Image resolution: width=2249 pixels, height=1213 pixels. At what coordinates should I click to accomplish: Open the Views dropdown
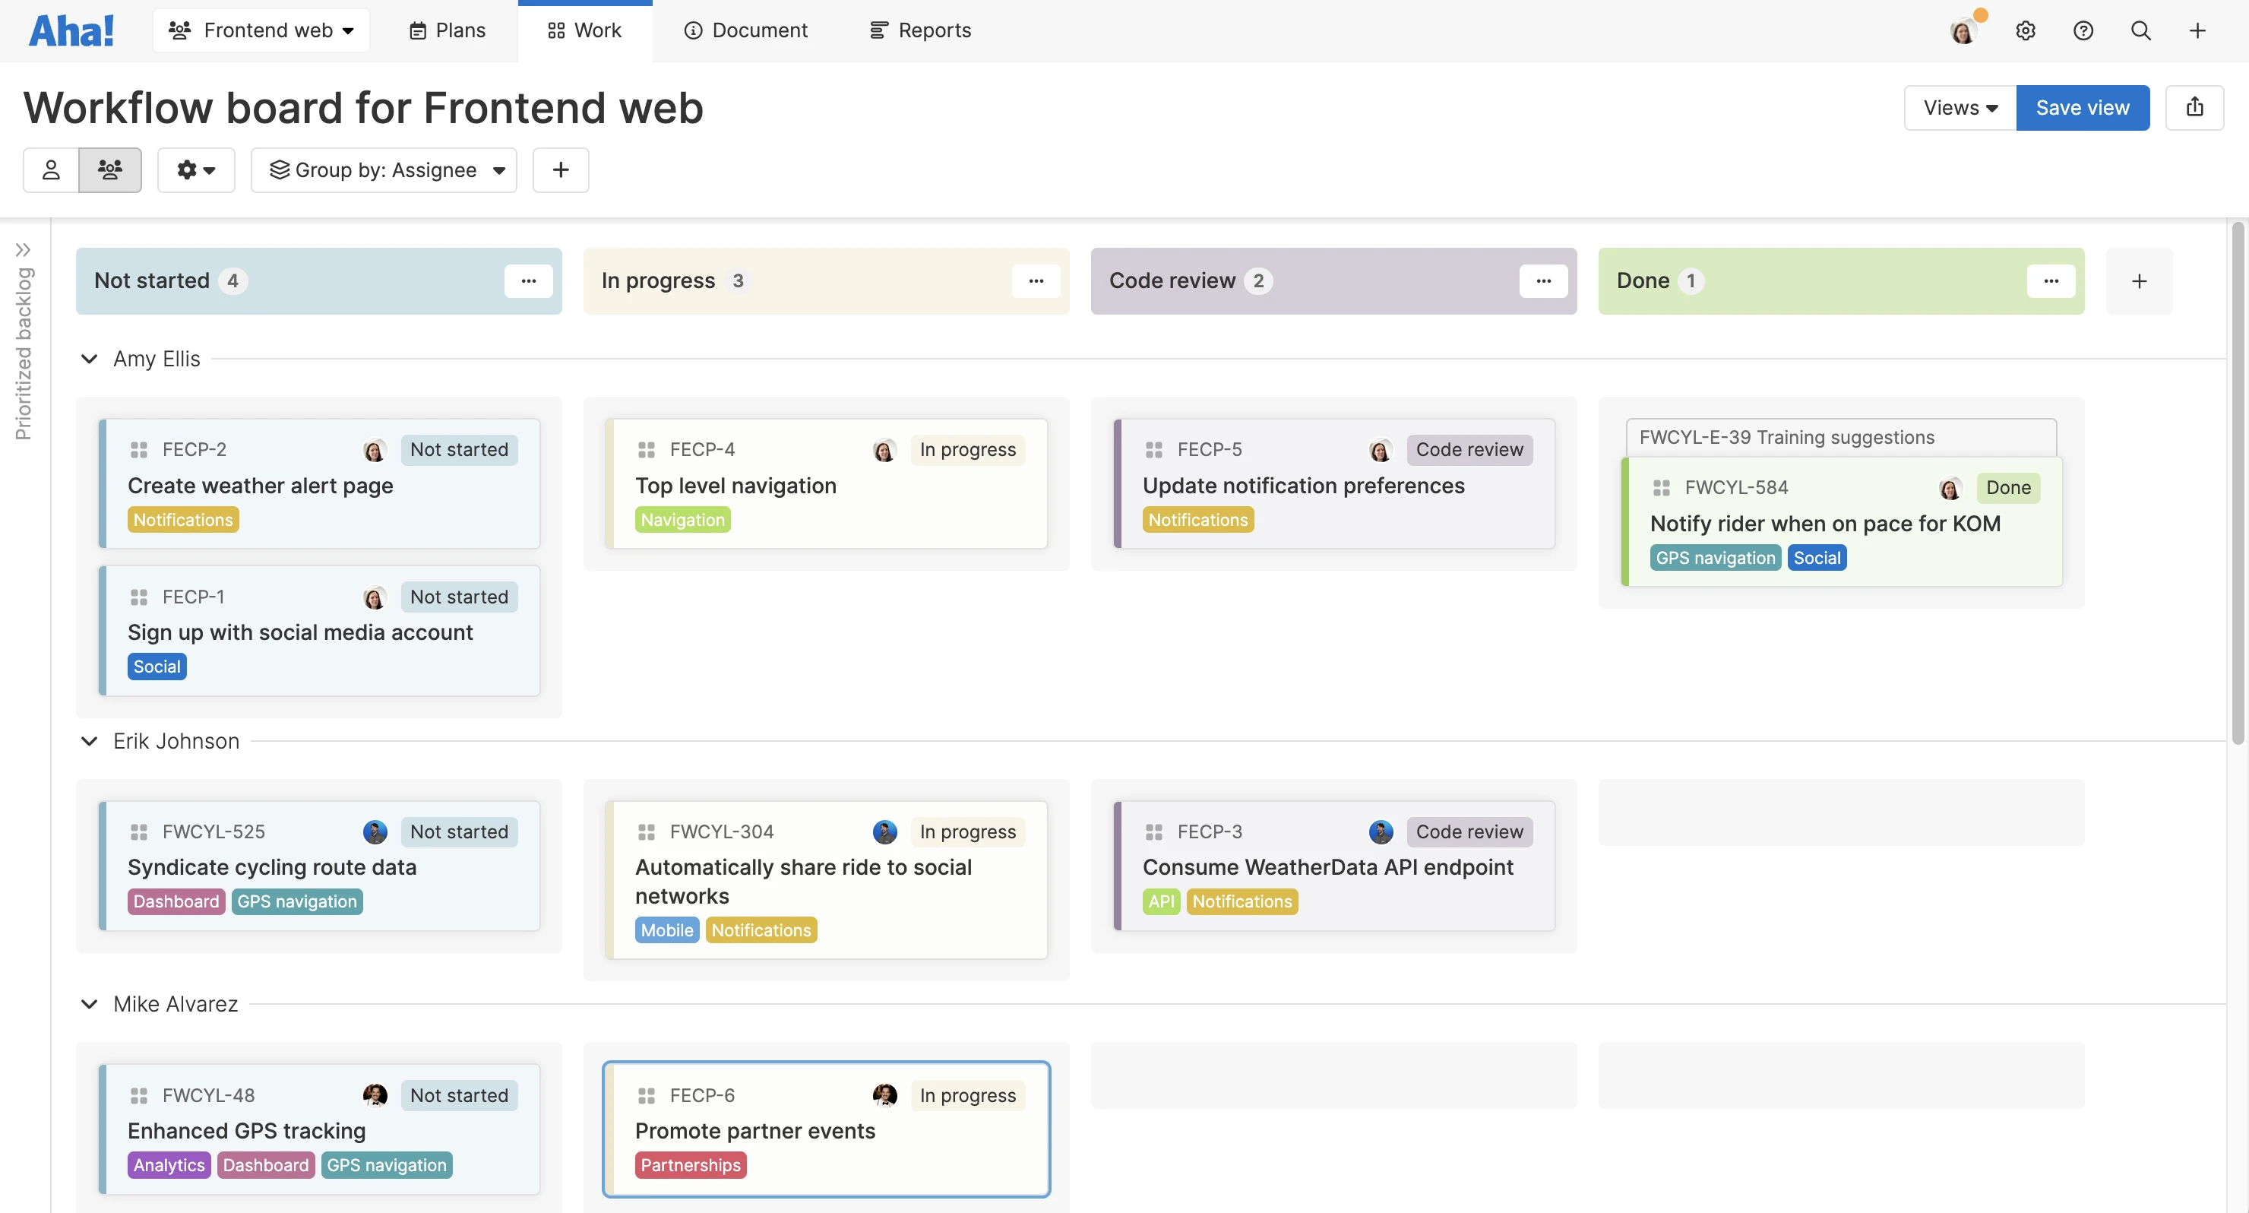(1958, 107)
